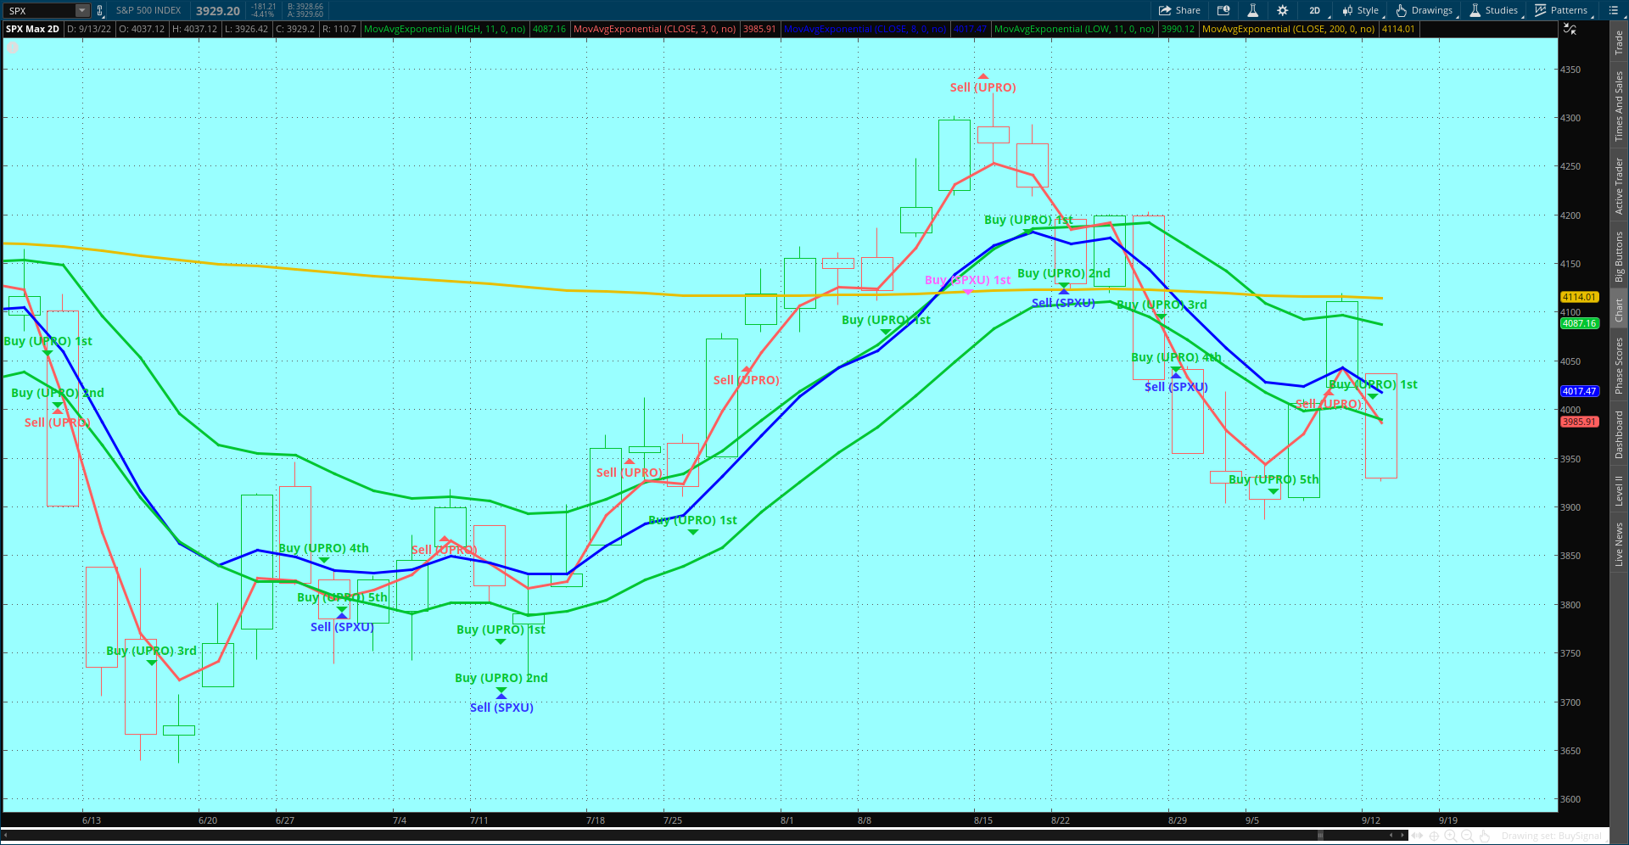The image size is (1629, 845).
Task: Open the Phase Scores side tab
Action: [1619, 365]
